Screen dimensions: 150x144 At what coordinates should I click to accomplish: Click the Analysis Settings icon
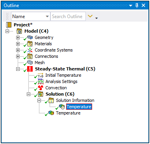tap(41, 81)
